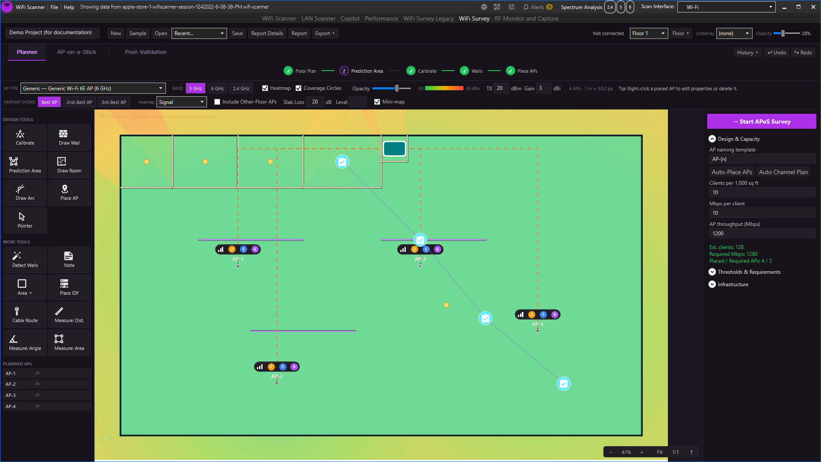Image resolution: width=821 pixels, height=462 pixels.
Task: Toggle the Mini-map checkbox
Action: (377, 102)
